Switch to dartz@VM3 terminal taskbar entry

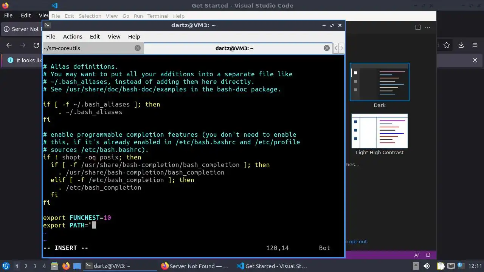coord(120,266)
